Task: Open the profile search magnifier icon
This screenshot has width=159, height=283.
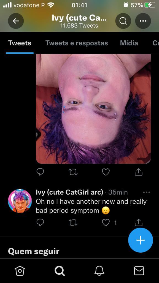Action: click(x=123, y=21)
